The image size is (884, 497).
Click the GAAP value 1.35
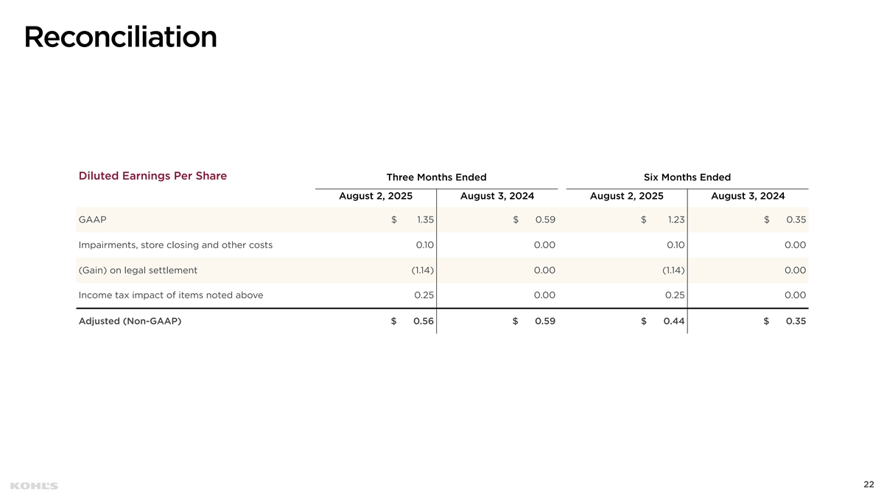coord(424,219)
